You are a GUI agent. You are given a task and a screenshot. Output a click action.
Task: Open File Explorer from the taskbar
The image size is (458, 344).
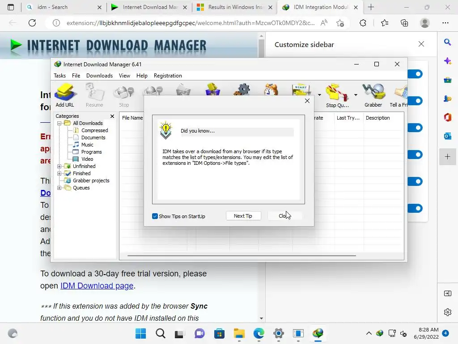click(x=239, y=333)
